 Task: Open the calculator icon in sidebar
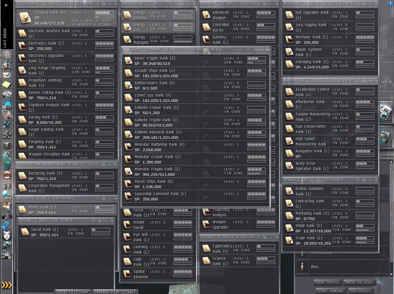click(7, 165)
